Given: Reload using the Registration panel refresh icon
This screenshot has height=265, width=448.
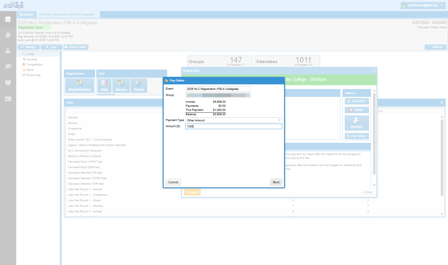Looking at the screenshot, I should pyautogui.click(x=374, y=71).
